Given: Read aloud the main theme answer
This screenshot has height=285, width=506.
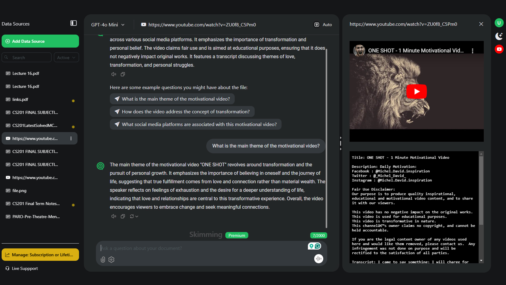Looking at the screenshot, I should [x=114, y=216].
